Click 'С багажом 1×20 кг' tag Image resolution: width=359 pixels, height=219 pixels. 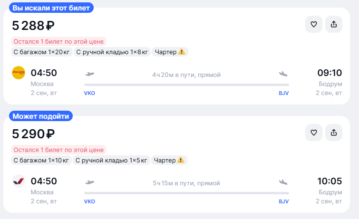(x=42, y=52)
